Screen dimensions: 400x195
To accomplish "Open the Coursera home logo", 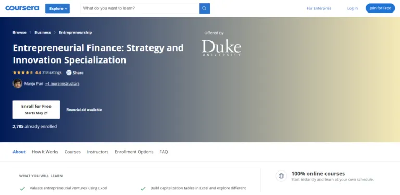I will (x=22, y=8).
